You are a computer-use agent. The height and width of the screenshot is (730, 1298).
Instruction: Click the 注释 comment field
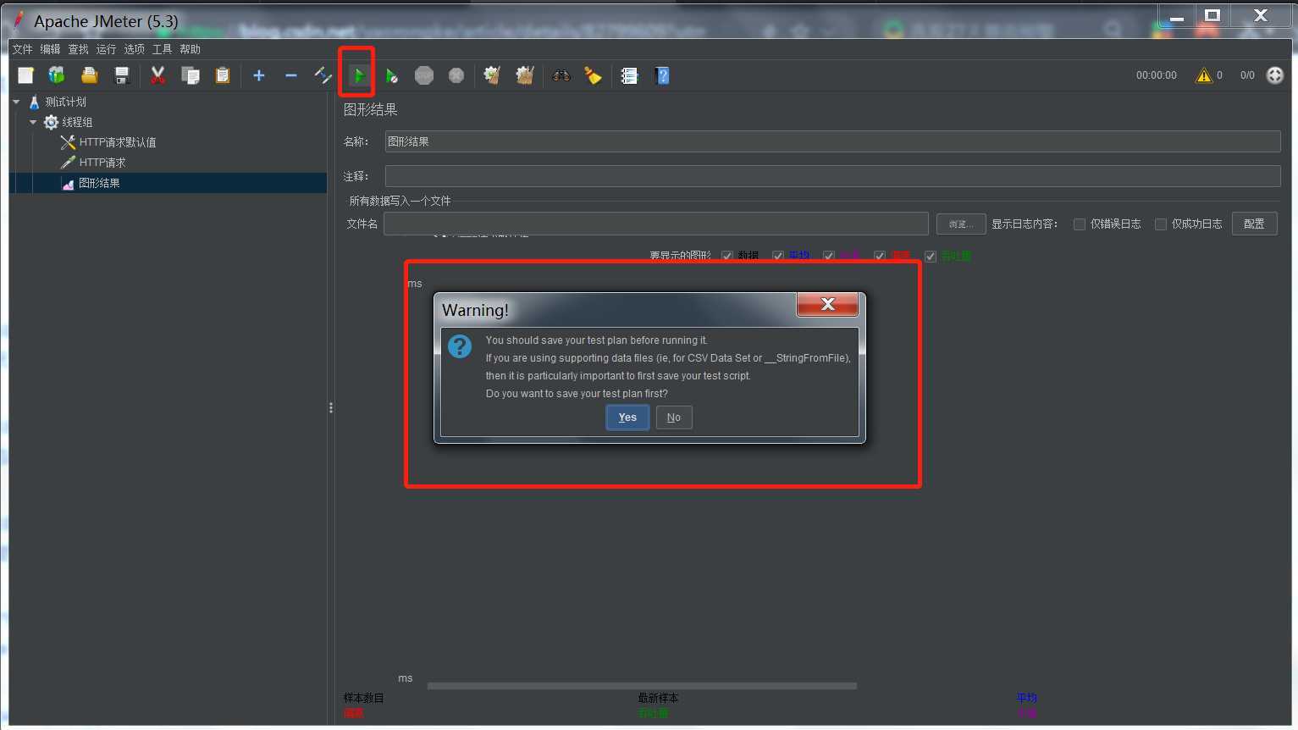832,176
